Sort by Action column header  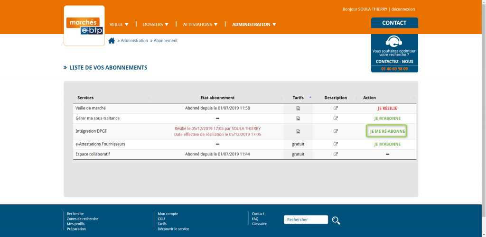point(369,98)
